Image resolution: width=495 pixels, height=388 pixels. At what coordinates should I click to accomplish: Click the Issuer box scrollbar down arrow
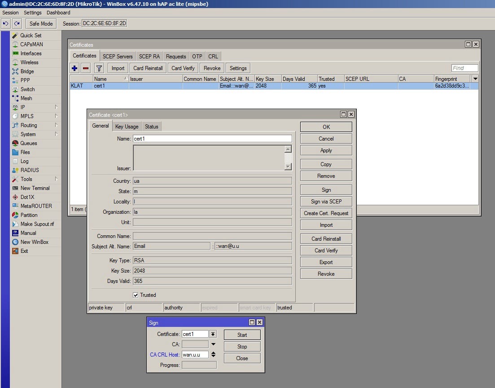(288, 167)
